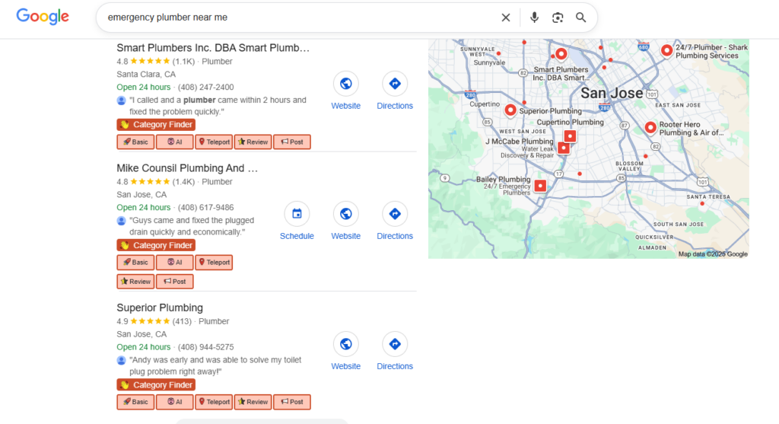Viewport: 779px width, 424px height.
Task: Click the magnifying glass search icon
Action: coord(581,18)
